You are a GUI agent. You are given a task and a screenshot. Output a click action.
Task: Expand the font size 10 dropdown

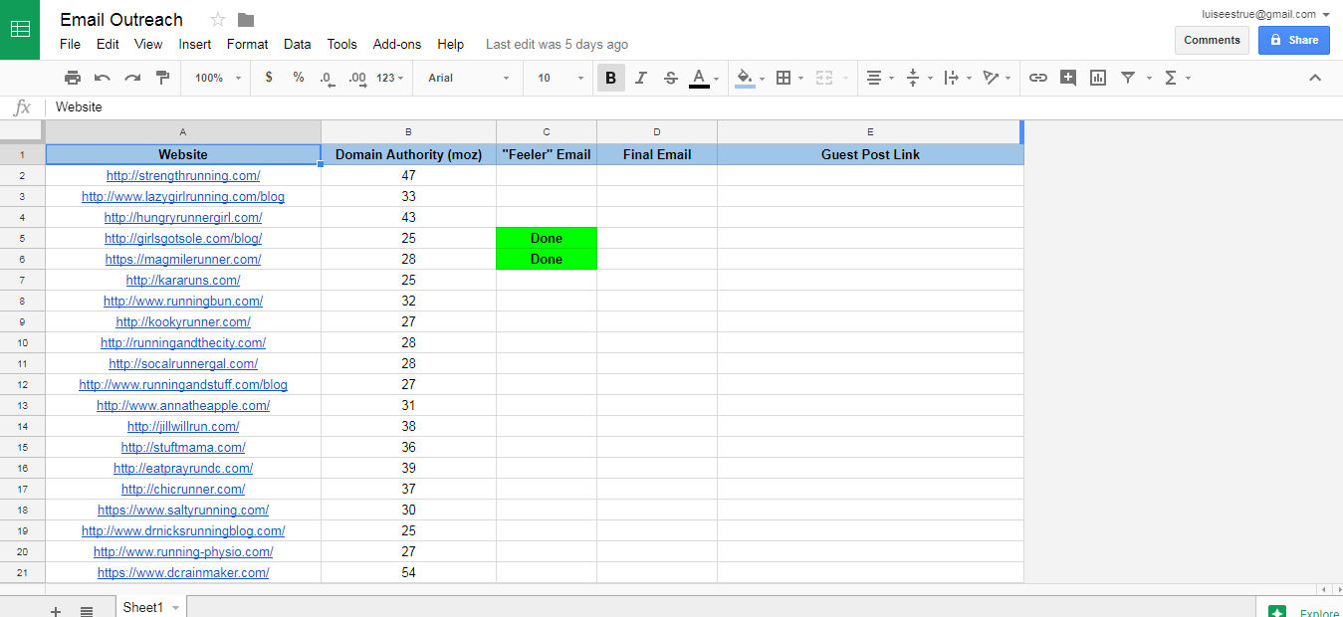point(560,78)
